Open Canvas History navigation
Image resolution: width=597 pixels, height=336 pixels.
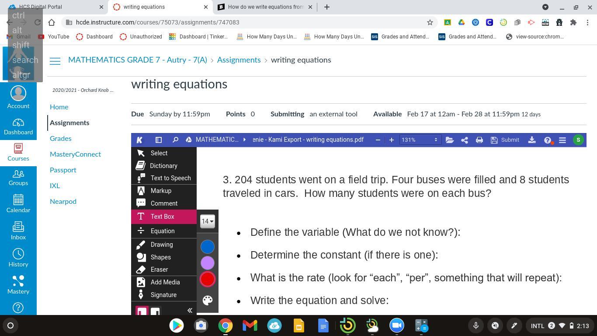[18, 258]
